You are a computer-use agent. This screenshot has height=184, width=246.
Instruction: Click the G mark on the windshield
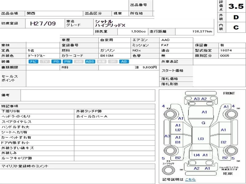pyautogui.click(x=203, y=123)
